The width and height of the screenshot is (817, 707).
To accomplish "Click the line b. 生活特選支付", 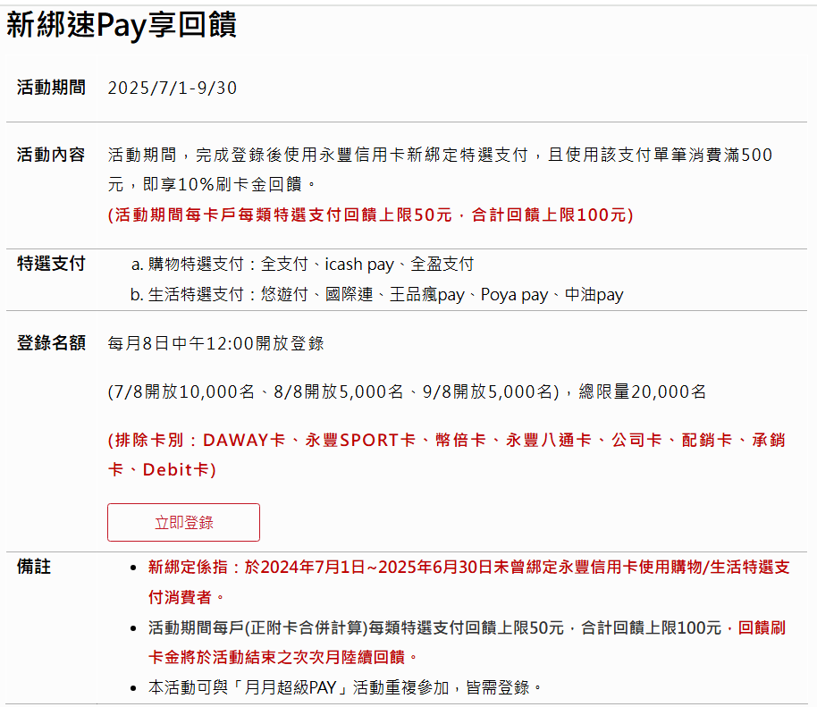I will click(376, 294).
